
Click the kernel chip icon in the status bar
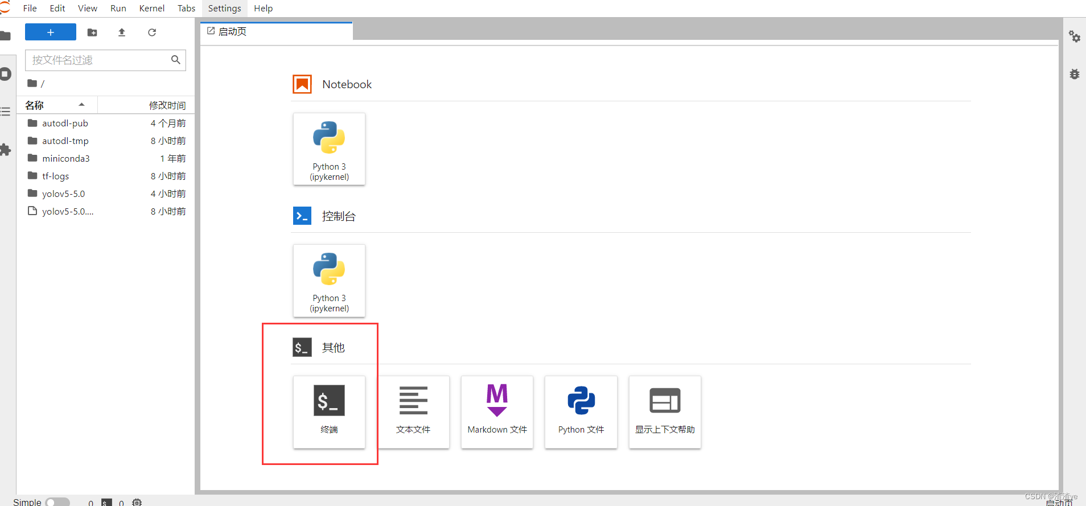(137, 503)
